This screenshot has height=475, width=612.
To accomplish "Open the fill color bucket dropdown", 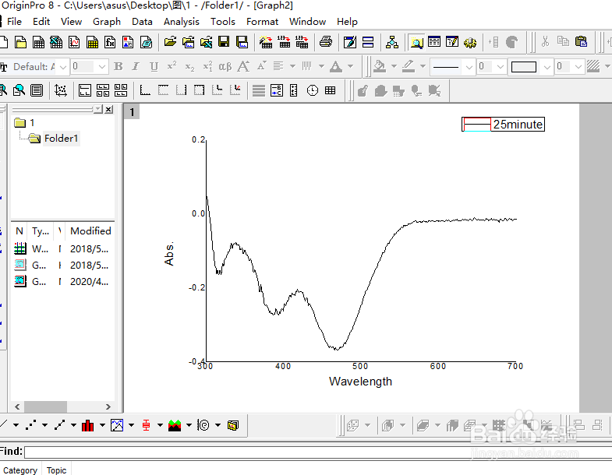I will pyautogui.click(x=394, y=67).
